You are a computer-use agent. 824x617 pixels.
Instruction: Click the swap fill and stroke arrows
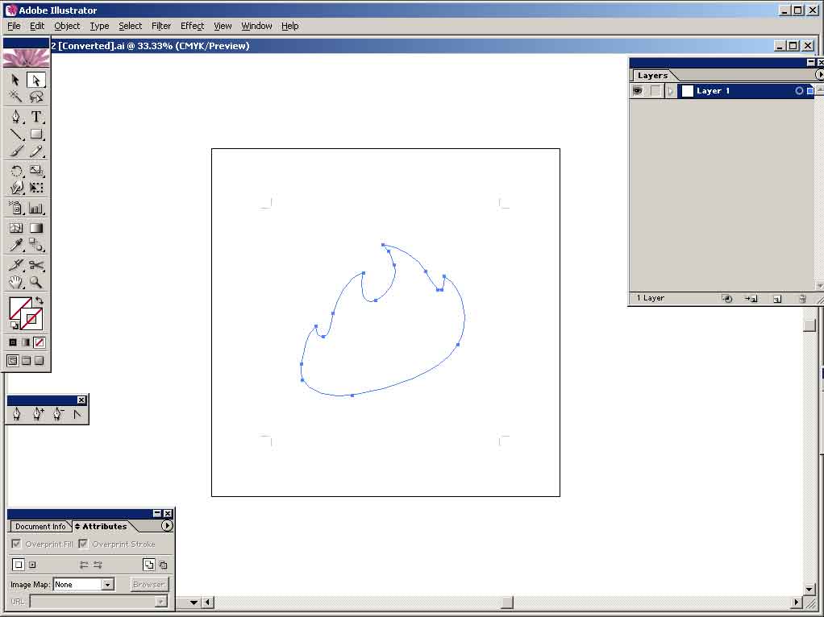tap(39, 300)
